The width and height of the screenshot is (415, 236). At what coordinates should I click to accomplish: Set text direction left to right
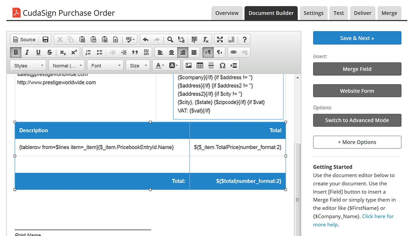click(208, 52)
